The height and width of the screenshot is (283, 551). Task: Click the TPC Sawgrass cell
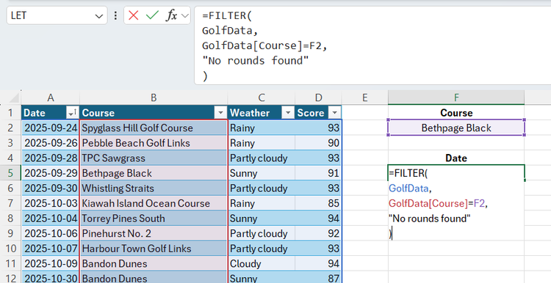point(154,158)
